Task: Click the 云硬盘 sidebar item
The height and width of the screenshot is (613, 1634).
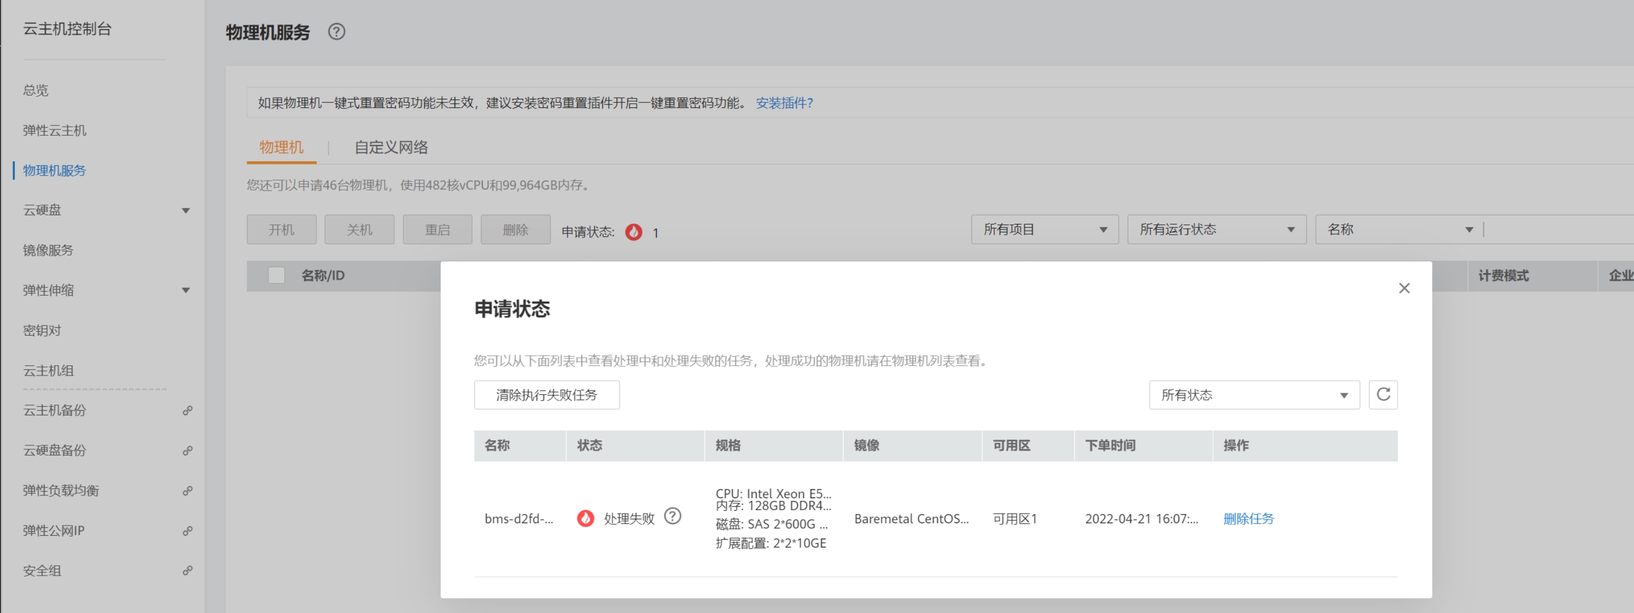Action: point(42,210)
